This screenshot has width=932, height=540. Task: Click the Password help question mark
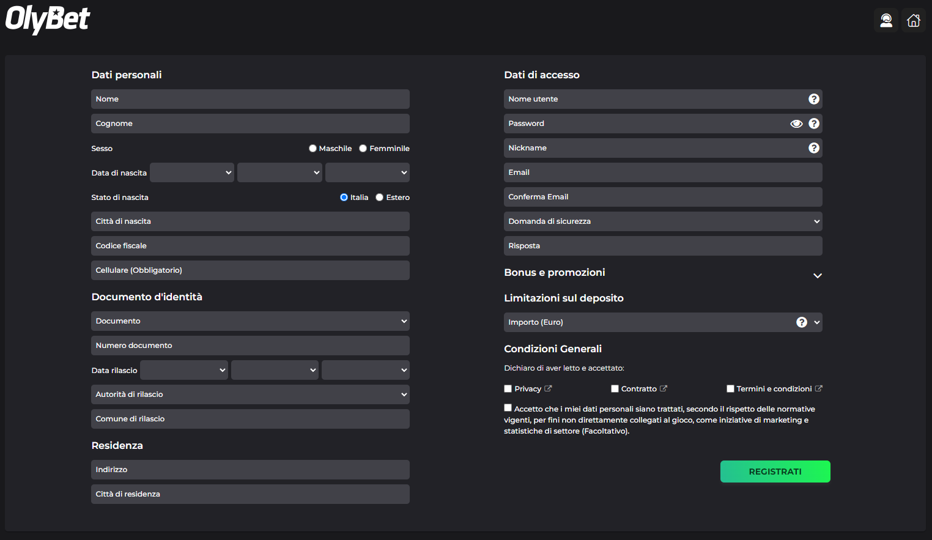[x=813, y=123]
